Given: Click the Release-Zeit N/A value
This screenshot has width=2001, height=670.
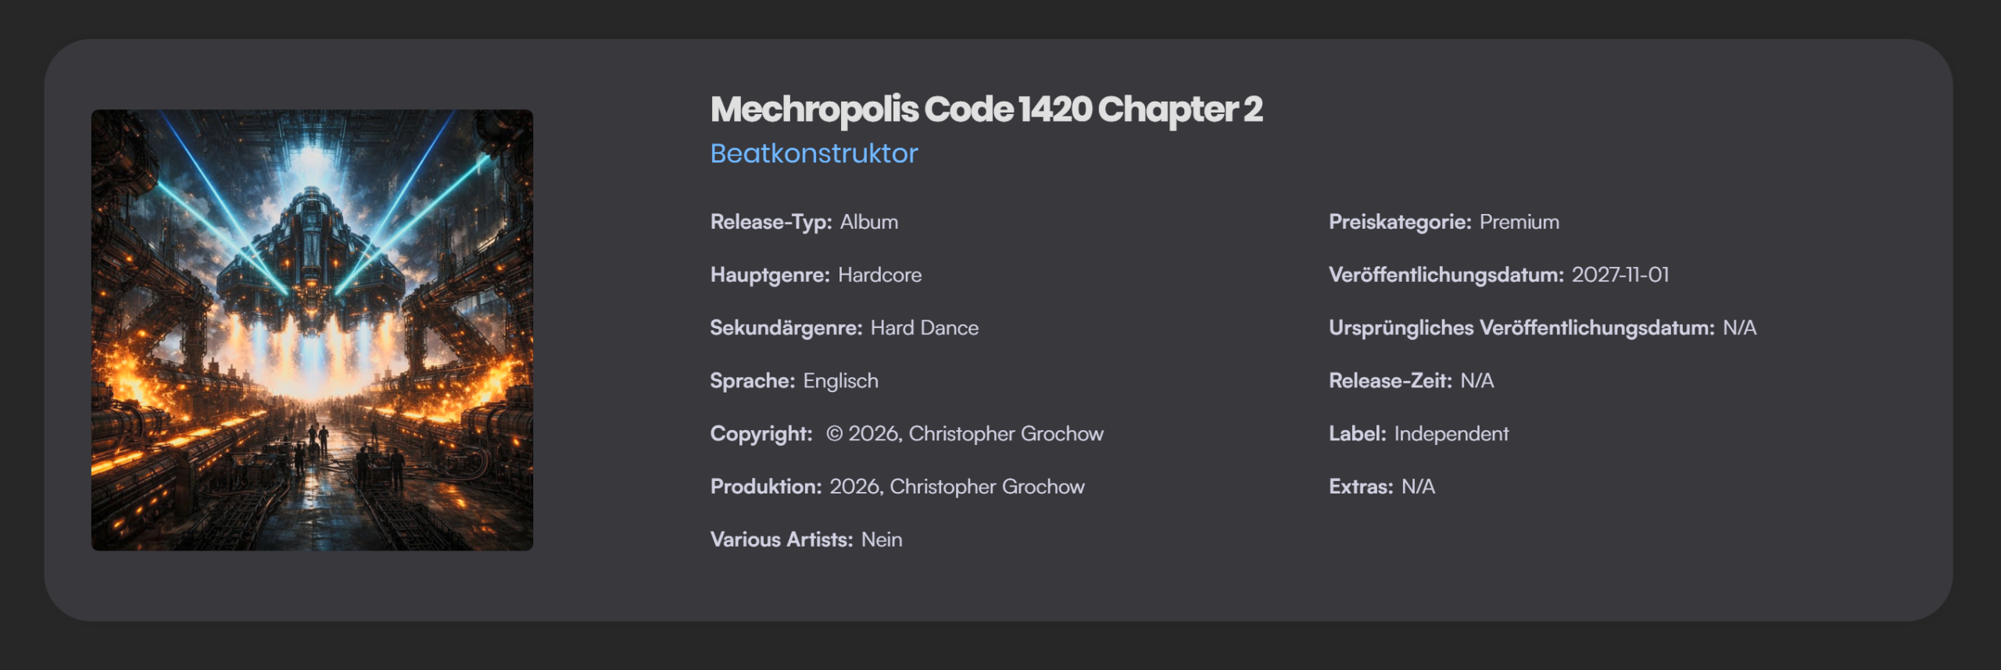Looking at the screenshot, I should [1477, 381].
